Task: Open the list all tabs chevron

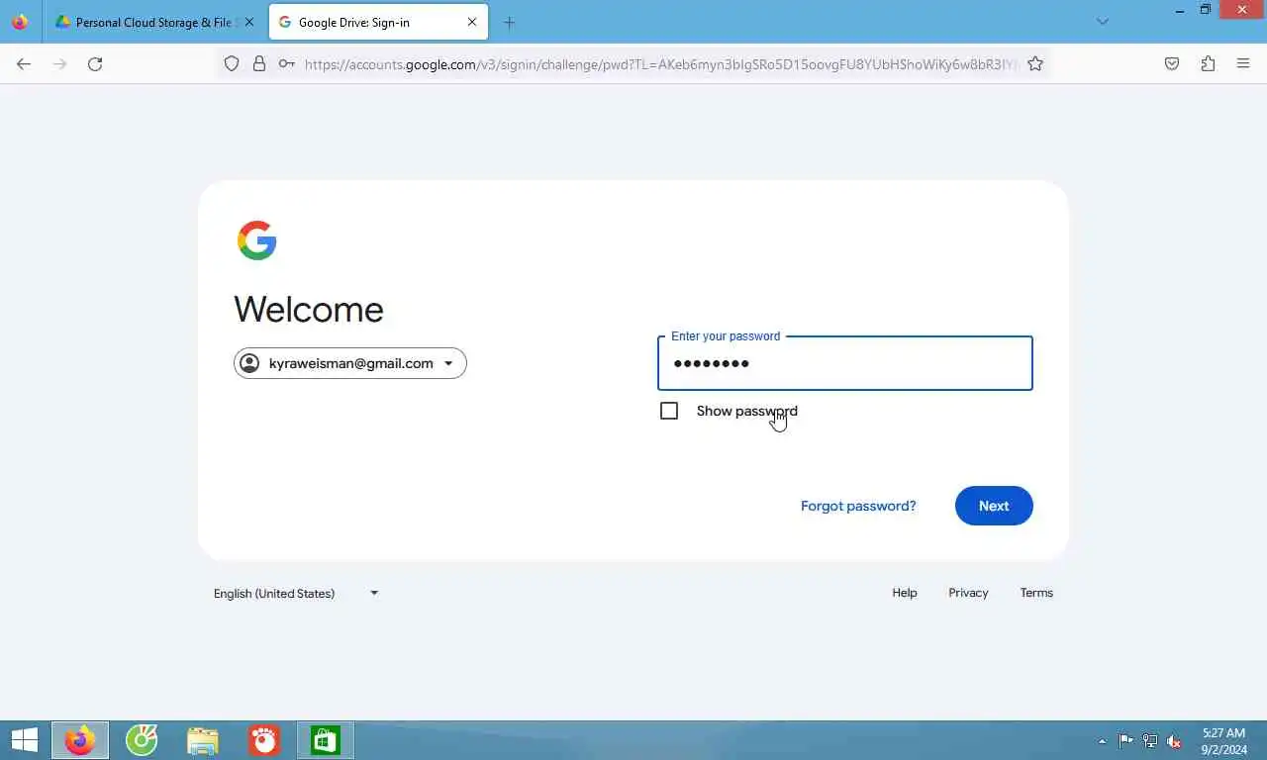Action: [x=1103, y=22]
